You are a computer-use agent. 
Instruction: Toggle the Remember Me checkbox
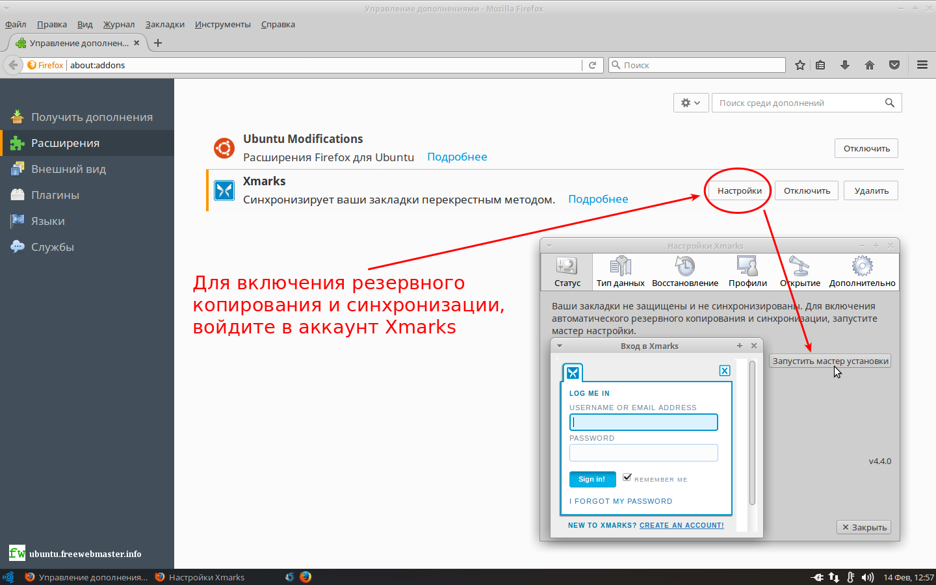click(627, 477)
